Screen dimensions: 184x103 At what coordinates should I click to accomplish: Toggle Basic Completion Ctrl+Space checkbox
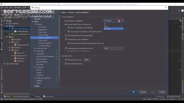tap(69, 28)
